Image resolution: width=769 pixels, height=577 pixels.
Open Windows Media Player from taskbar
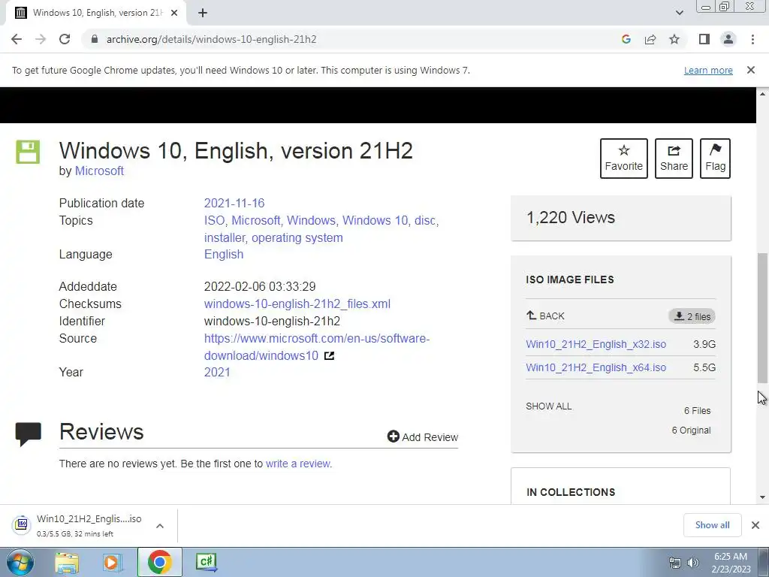click(113, 562)
